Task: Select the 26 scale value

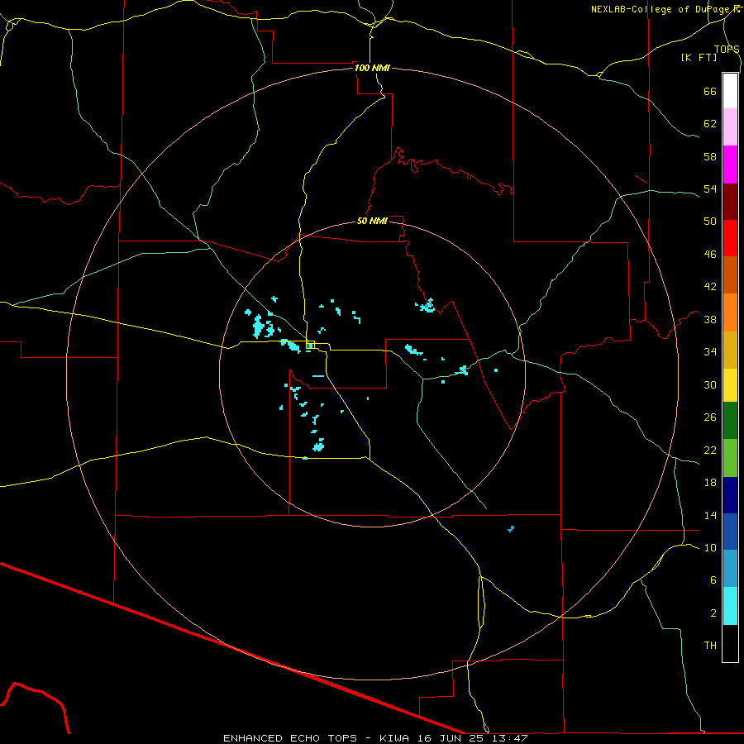Action: (710, 417)
